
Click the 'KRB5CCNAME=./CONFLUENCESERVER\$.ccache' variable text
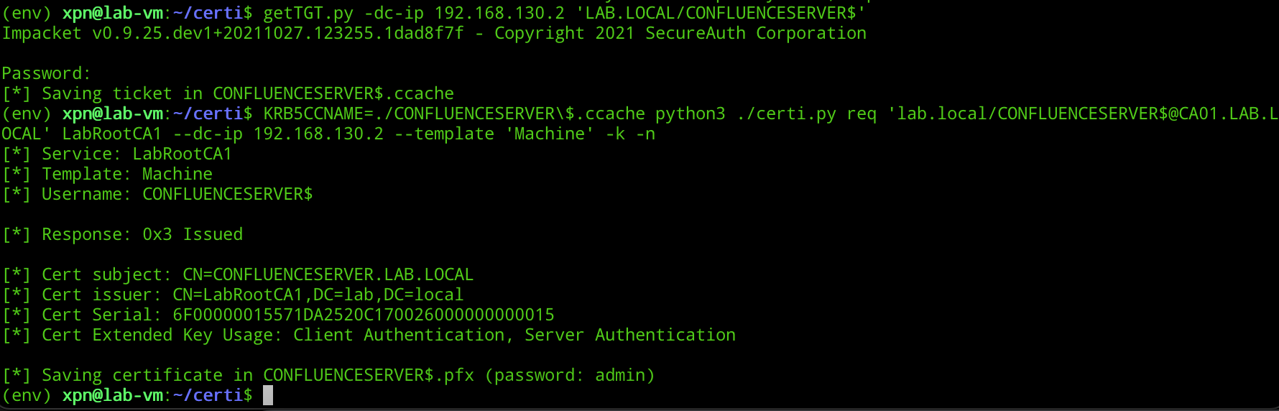click(x=454, y=114)
